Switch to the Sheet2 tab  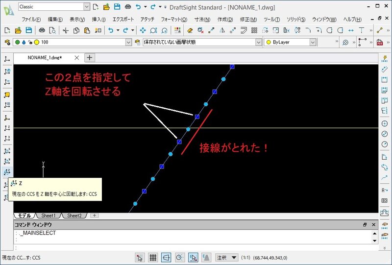74,216
